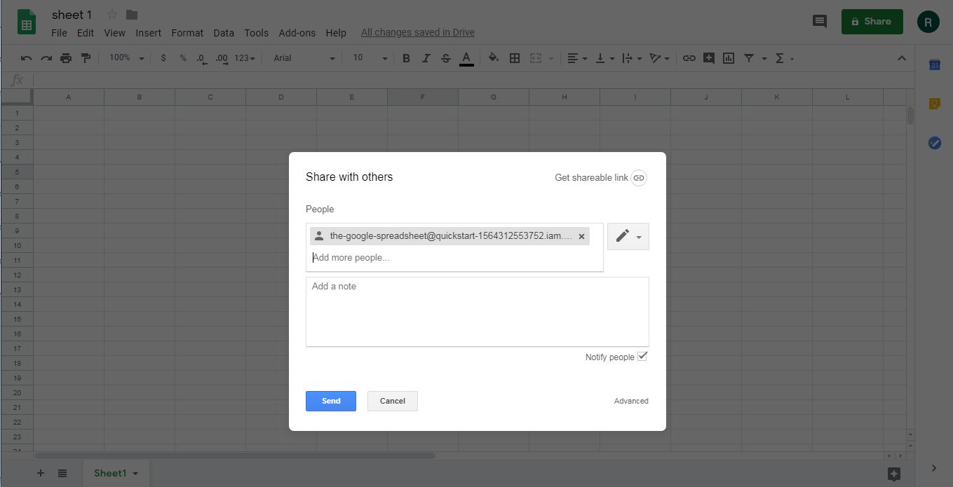Format as percent icon

click(183, 58)
